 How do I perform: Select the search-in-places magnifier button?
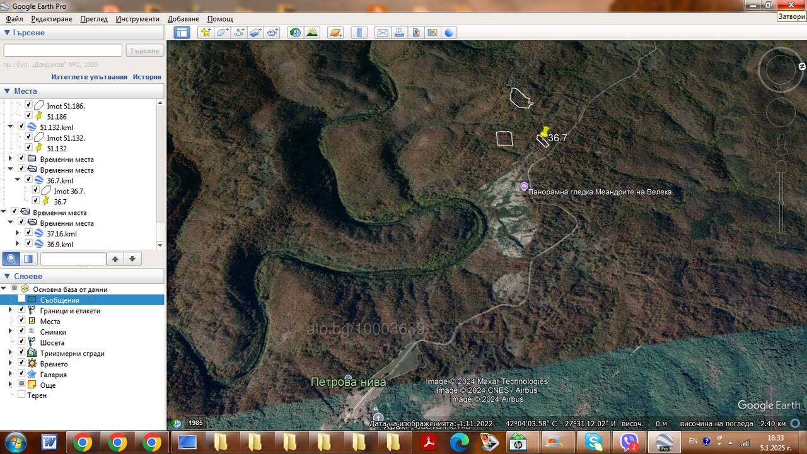[x=11, y=259]
